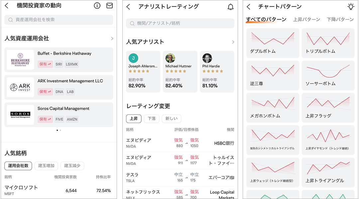Click 81.10% success rate value

210,86
